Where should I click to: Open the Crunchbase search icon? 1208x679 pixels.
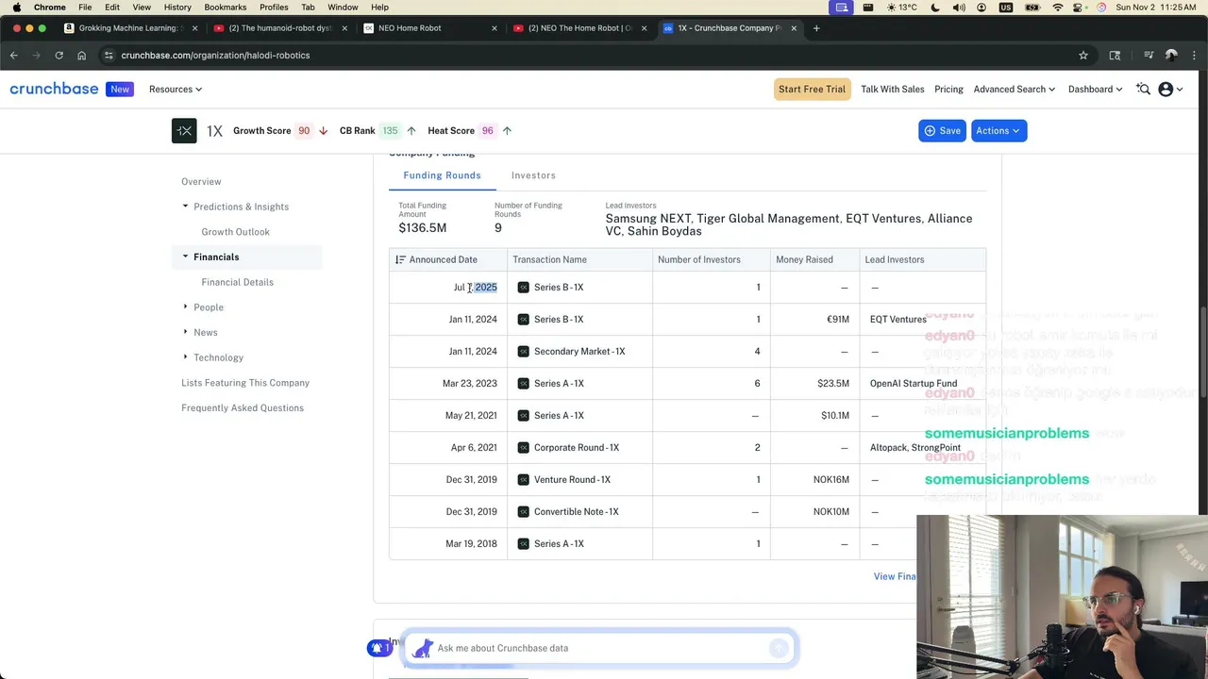1143,90
